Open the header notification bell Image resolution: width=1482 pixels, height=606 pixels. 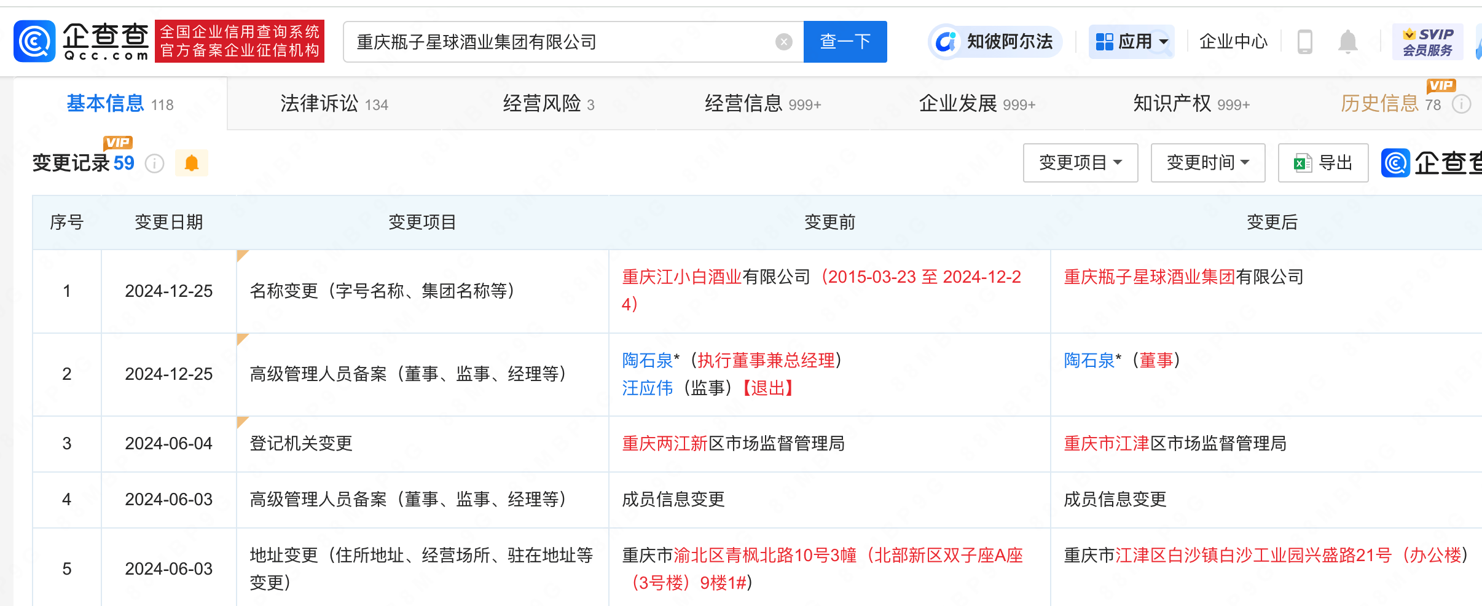1347,42
